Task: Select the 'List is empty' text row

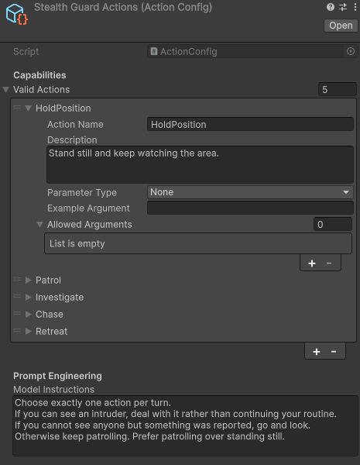Action: click(198, 243)
